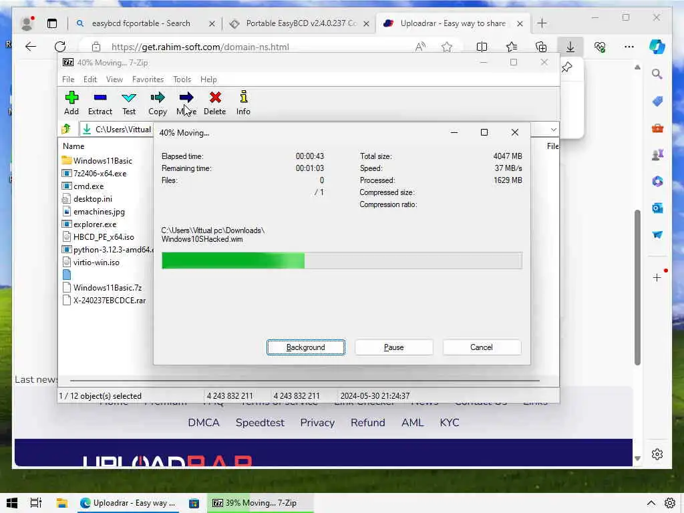Viewport: 684px width, 513px height.
Task: Open Browser essentials heart icon
Action: pos(600,47)
